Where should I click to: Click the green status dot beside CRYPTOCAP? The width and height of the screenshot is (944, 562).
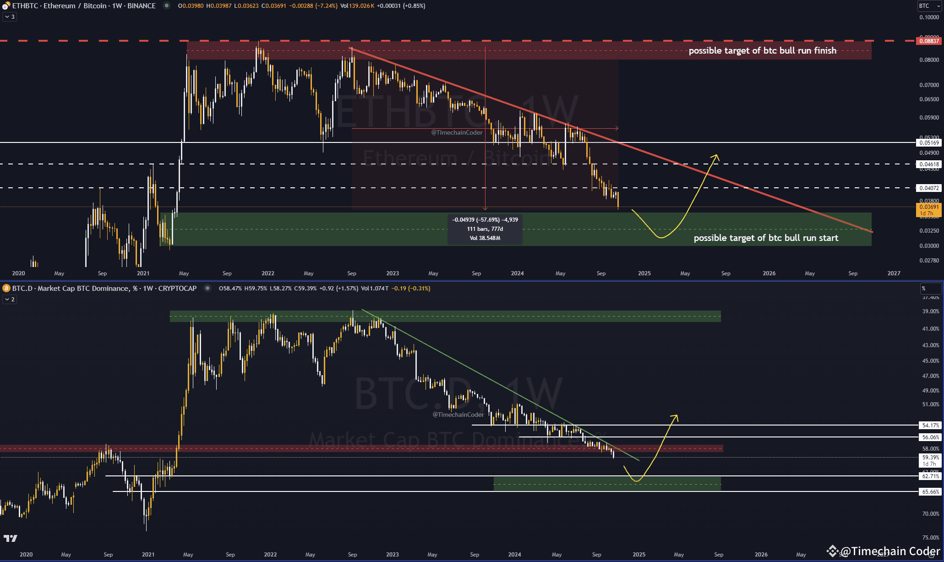pyautogui.click(x=207, y=288)
